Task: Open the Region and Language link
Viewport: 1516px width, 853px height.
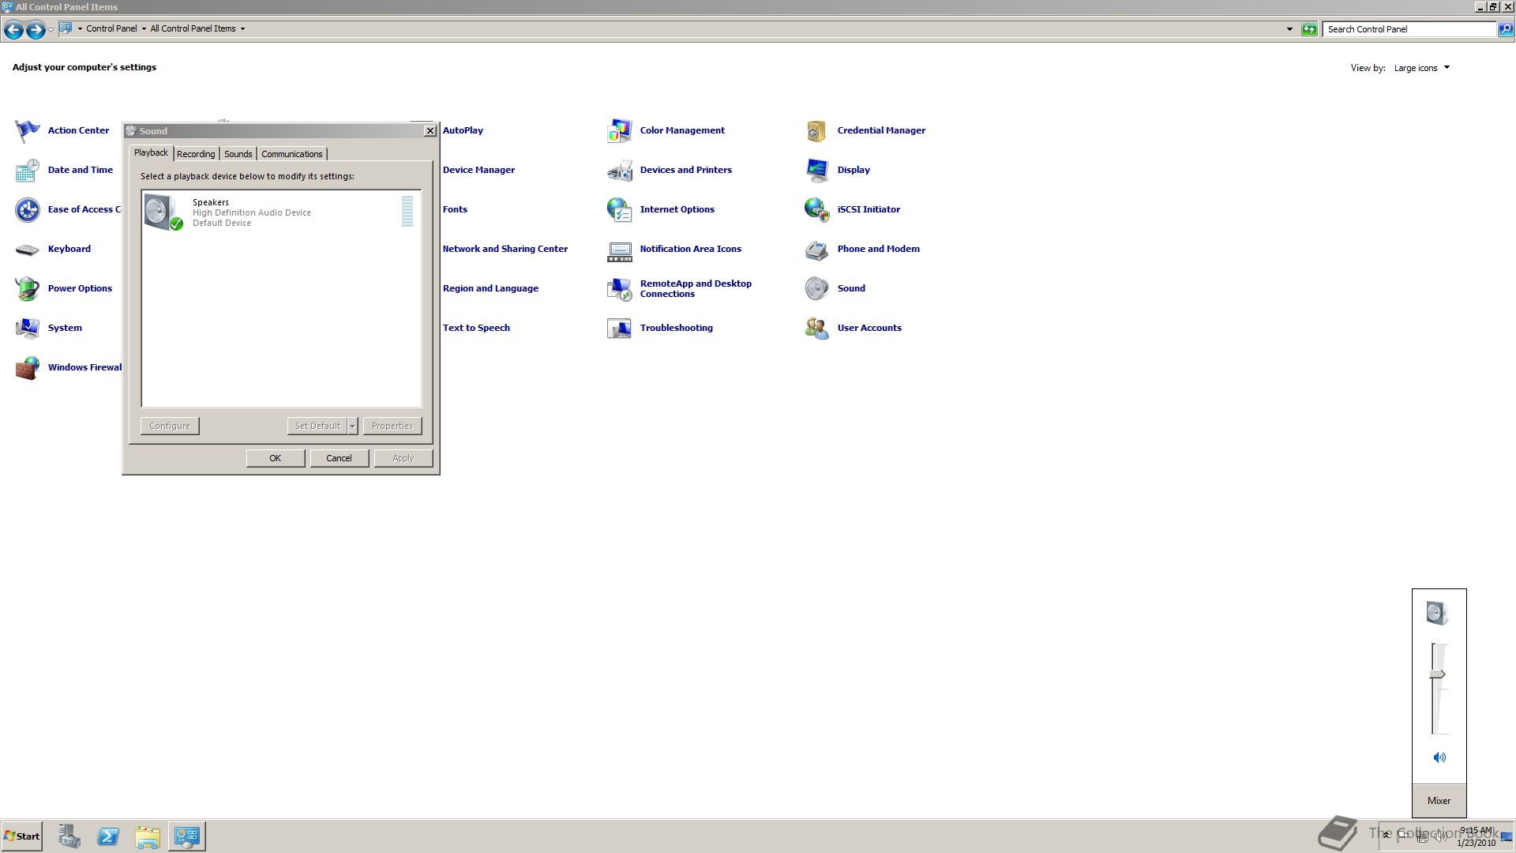Action: pos(490,288)
